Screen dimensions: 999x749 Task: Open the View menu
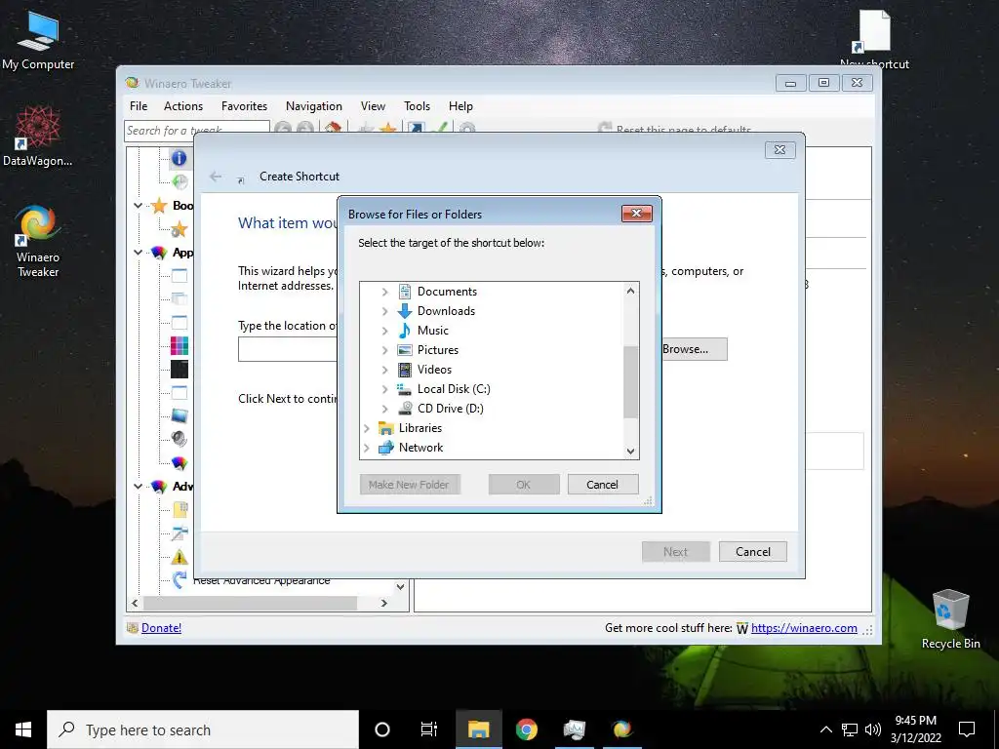tap(373, 106)
